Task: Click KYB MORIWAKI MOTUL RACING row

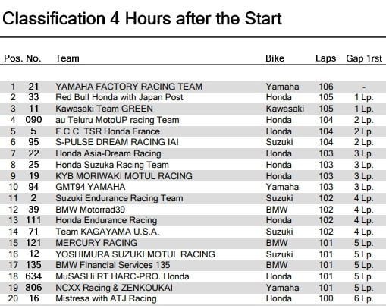Action: [193, 176]
